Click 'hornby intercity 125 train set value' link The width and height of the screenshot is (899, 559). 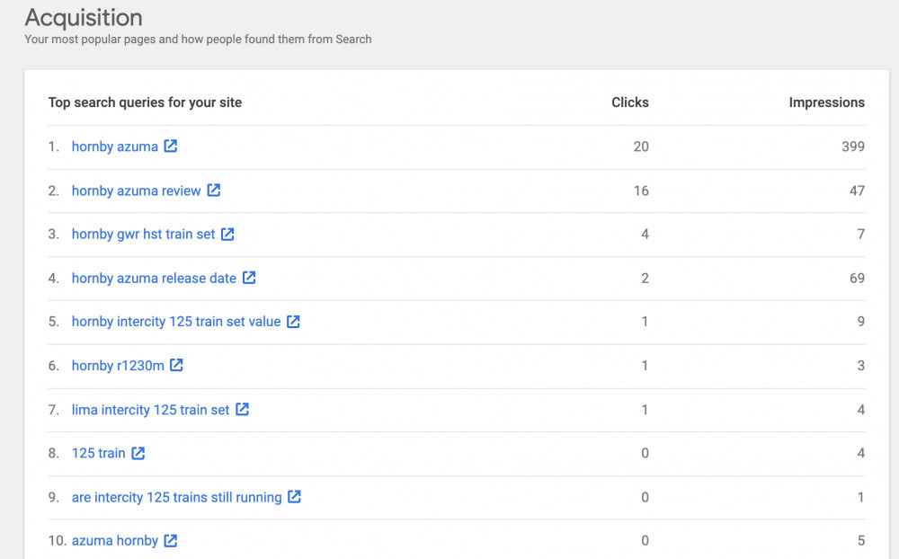176,322
